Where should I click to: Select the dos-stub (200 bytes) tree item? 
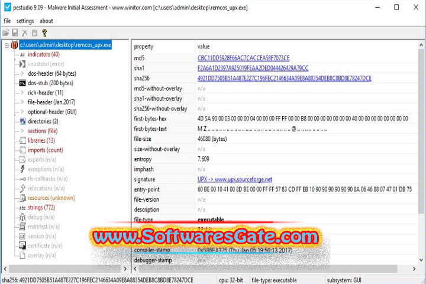click(50, 83)
